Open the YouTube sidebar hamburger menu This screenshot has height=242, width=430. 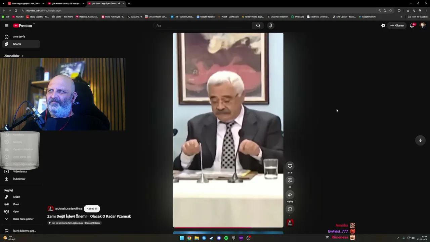(x=6, y=26)
